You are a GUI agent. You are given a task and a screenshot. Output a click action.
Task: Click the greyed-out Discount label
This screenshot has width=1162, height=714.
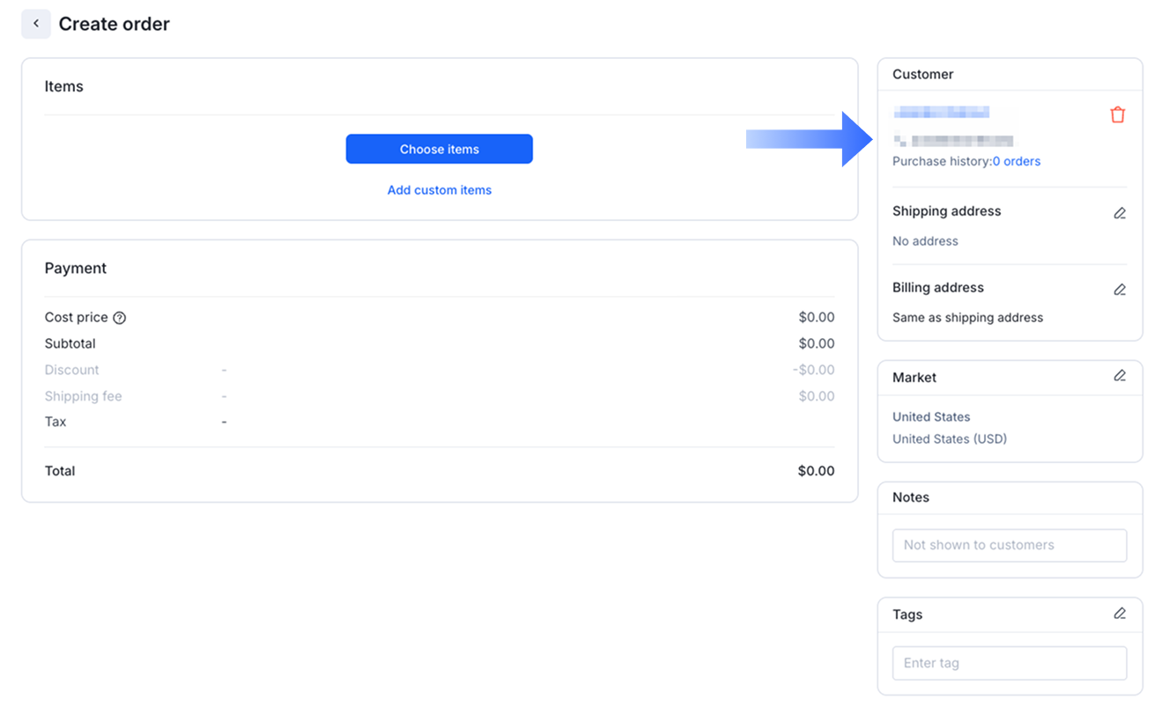[72, 370]
